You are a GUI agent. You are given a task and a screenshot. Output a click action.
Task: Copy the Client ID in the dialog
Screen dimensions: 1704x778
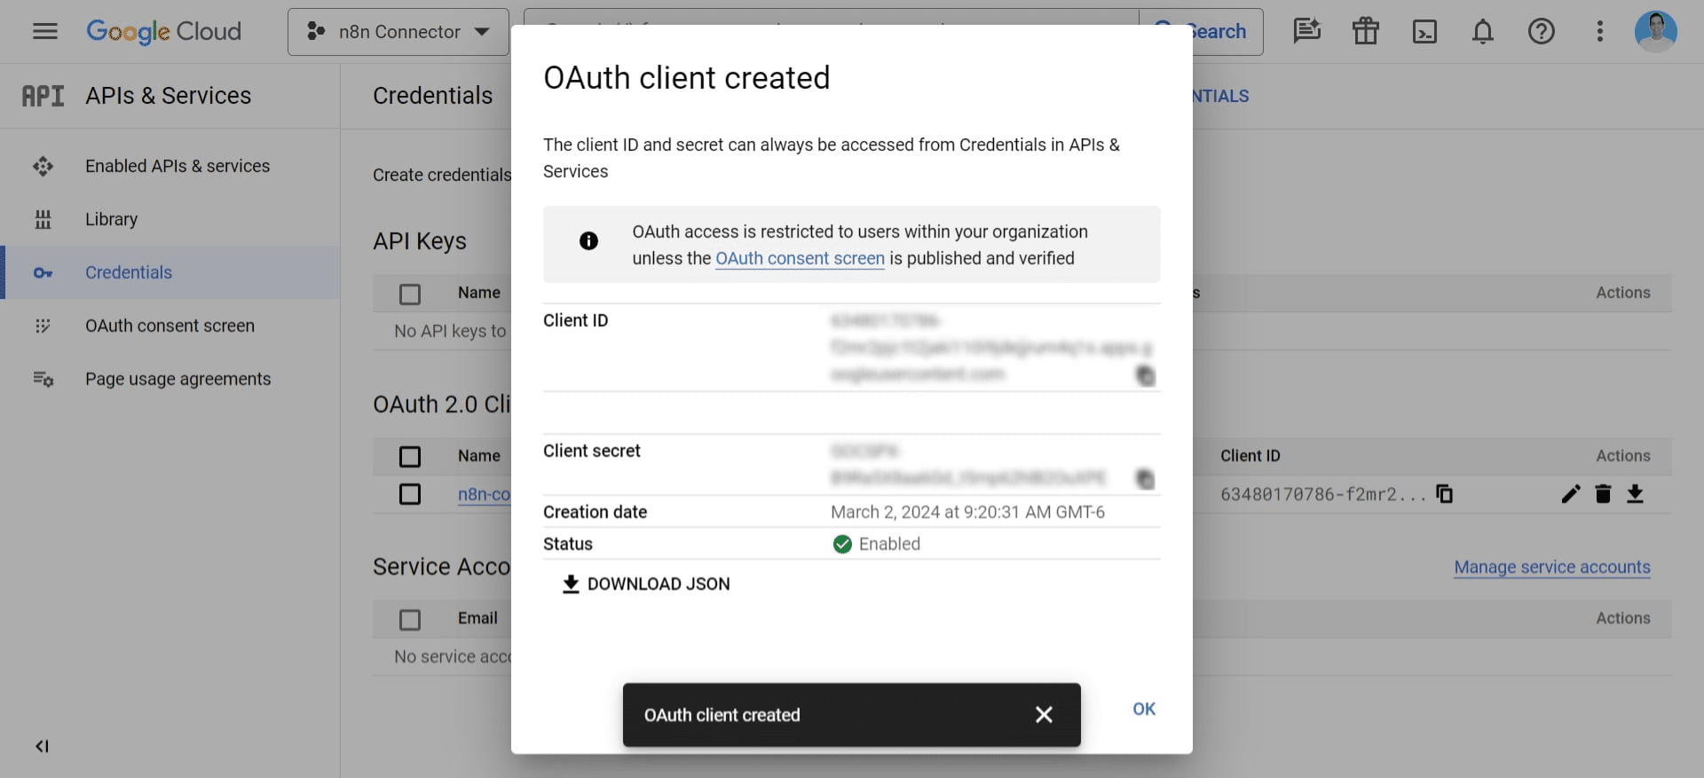1145,375
